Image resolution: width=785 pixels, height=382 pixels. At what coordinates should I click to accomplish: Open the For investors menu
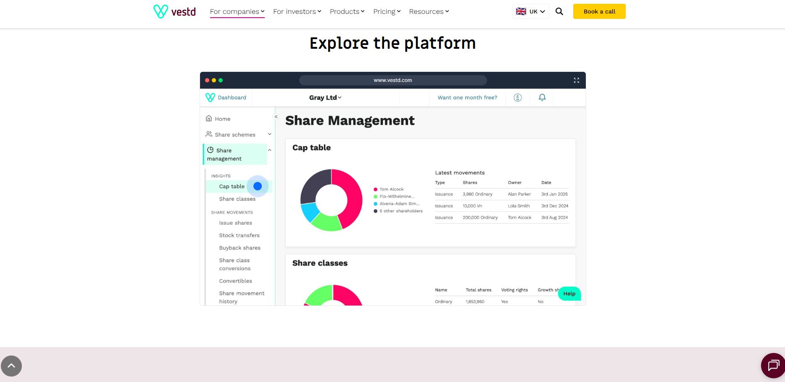(x=297, y=11)
